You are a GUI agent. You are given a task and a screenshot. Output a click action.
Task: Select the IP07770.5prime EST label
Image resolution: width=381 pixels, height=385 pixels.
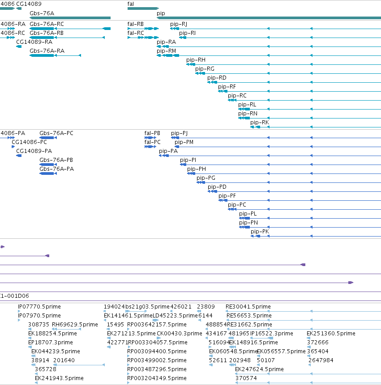click(39, 307)
